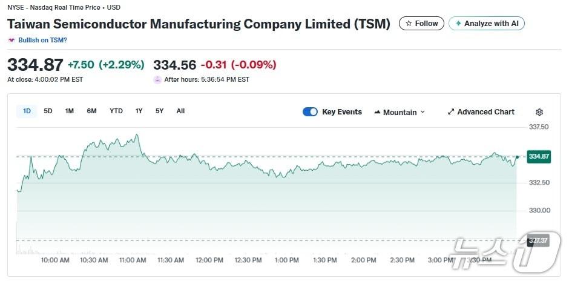Viewport: 569px width, 281px height.
Task: Click the Mountain chart type icon
Action: click(378, 112)
